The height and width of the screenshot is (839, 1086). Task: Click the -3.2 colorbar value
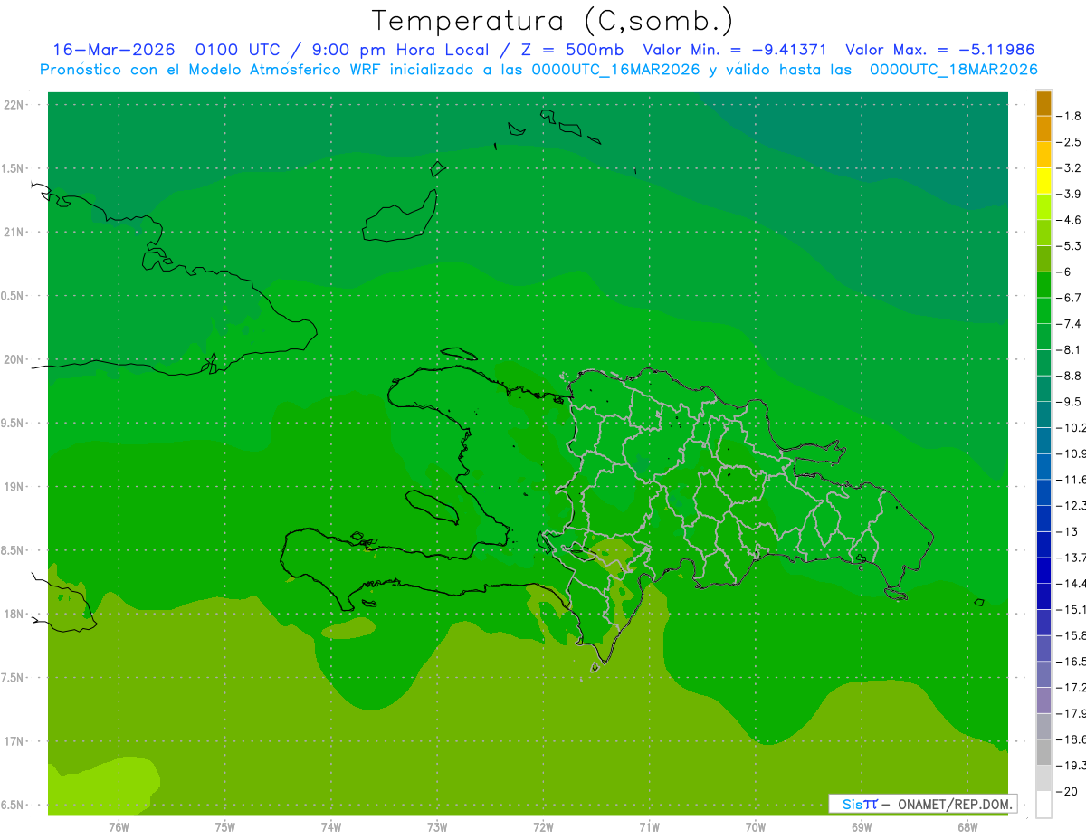click(x=1069, y=167)
